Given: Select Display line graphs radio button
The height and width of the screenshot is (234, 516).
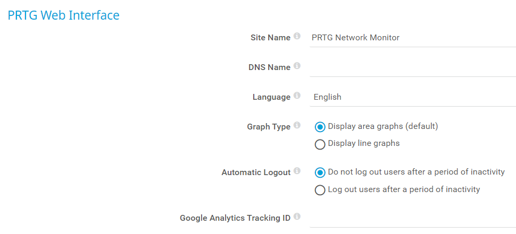Looking at the screenshot, I should (320, 144).
